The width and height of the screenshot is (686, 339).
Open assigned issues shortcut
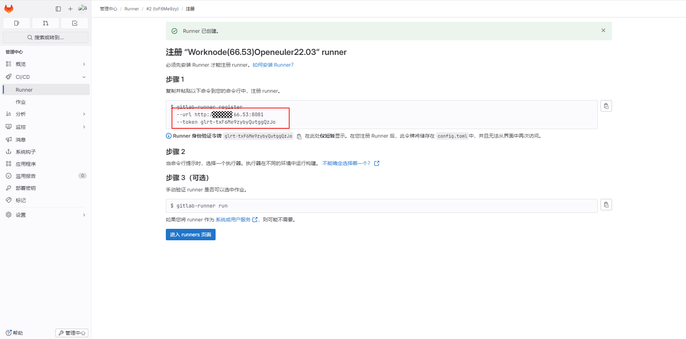pyautogui.click(x=16, y=23)
